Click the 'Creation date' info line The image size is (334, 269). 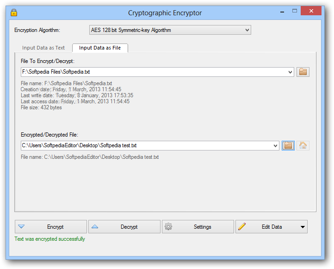[71, 89]
